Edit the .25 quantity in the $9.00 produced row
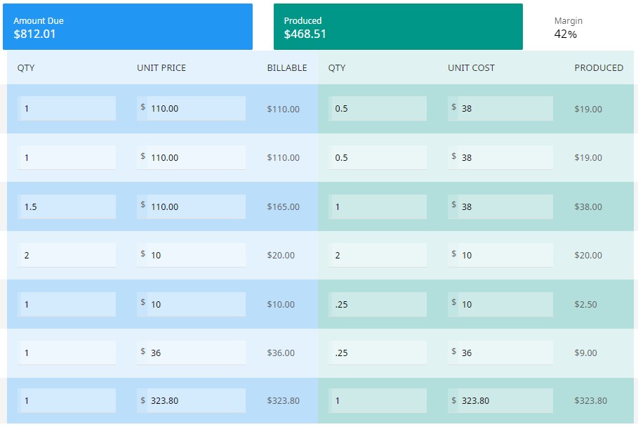 (x=378, y=353)
